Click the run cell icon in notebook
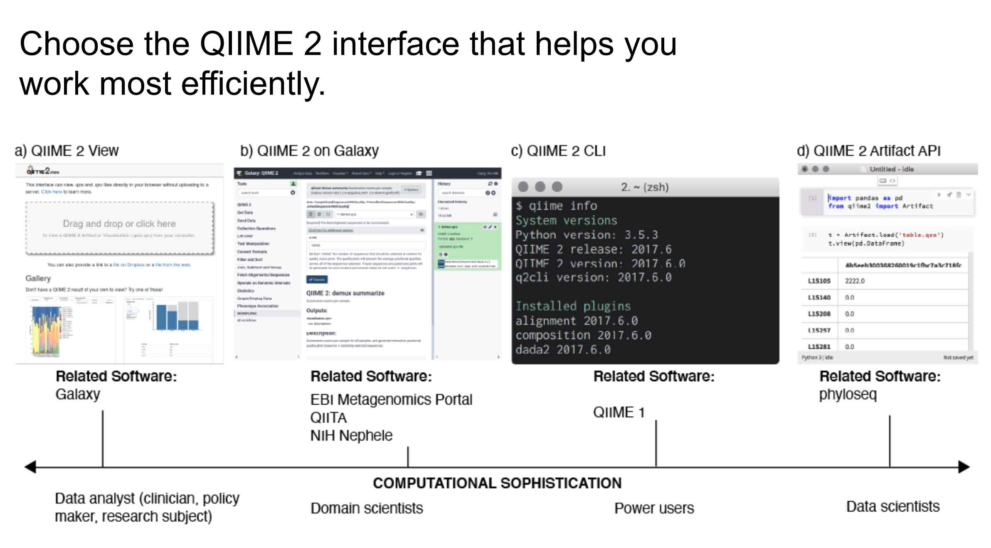The width and height of the screenshot is (991, 548). tap(939, 195)
